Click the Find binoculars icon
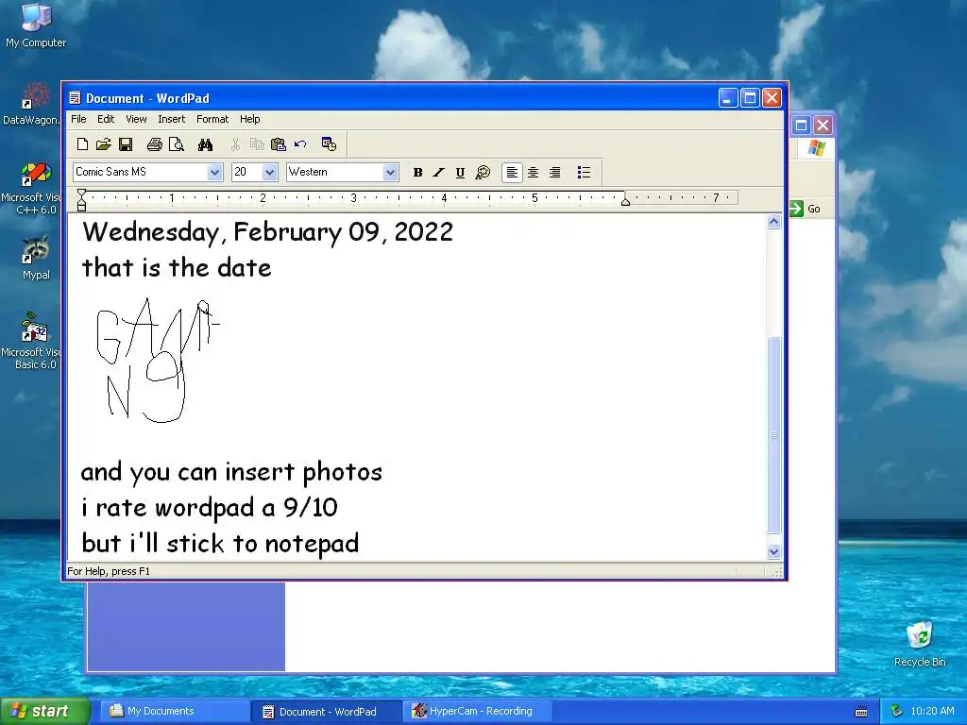 point(205,144)
